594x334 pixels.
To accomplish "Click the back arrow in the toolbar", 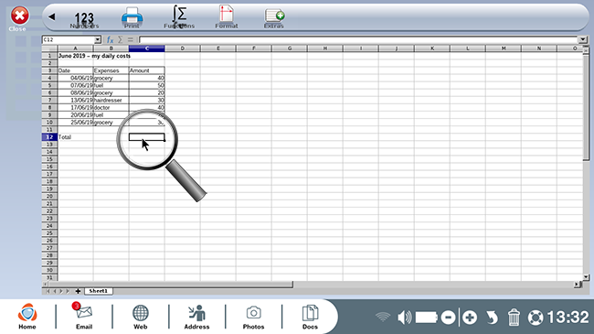I will 52,16.
